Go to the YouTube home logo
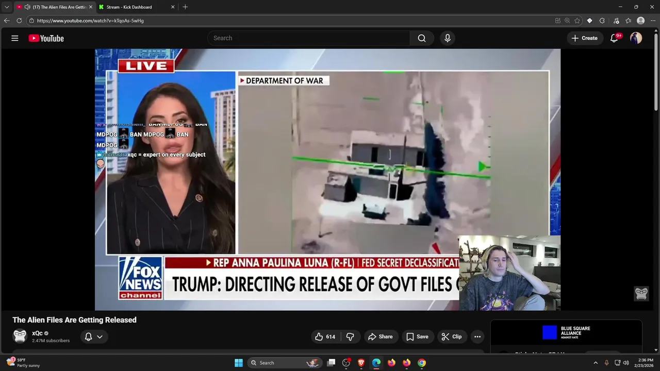 [46, 38]
